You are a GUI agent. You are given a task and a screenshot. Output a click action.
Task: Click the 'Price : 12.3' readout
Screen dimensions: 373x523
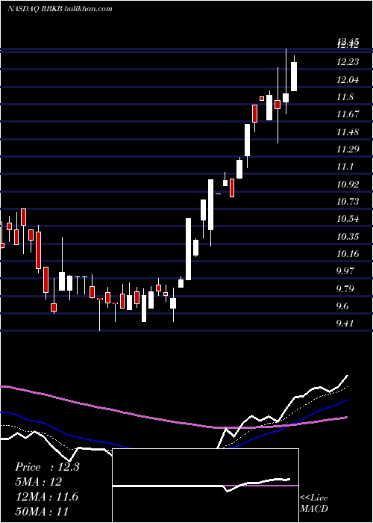pos(47,467)
